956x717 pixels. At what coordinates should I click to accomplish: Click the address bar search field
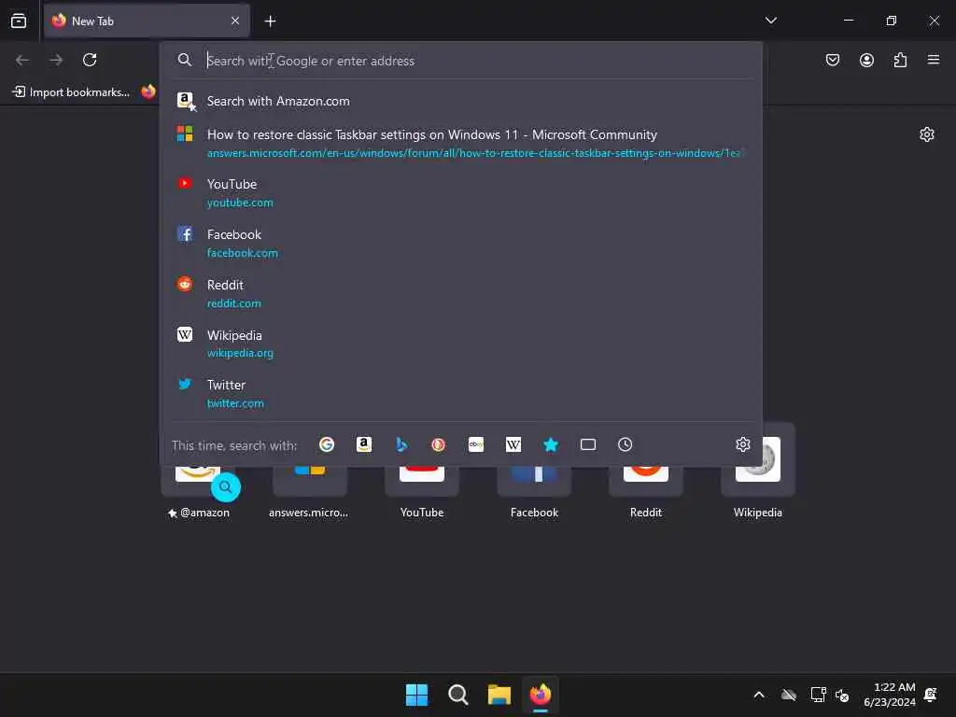463,61
